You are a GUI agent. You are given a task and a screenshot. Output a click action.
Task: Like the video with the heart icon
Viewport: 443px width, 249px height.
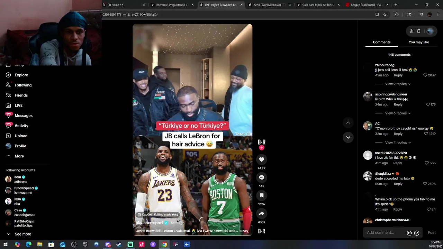pos(262,159)
